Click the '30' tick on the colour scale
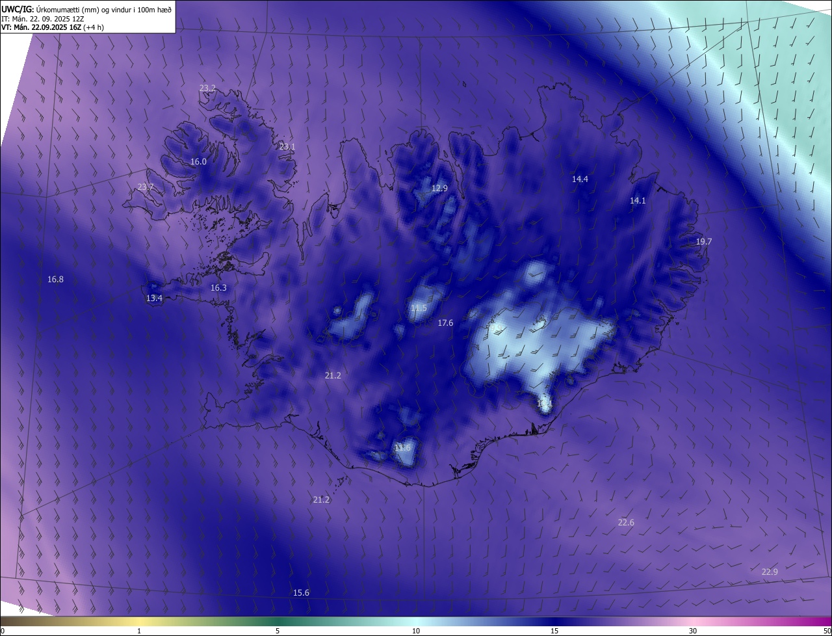This screenshot has width=832, height=636. pos(693,631)
